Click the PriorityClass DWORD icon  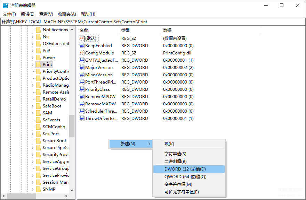click(x=82, y=89)
